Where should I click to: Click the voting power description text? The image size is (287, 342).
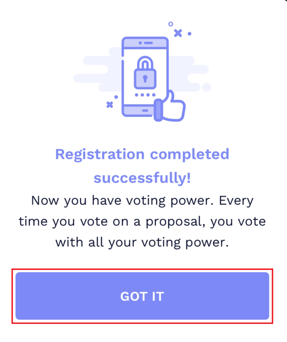(x=143, y=221)
